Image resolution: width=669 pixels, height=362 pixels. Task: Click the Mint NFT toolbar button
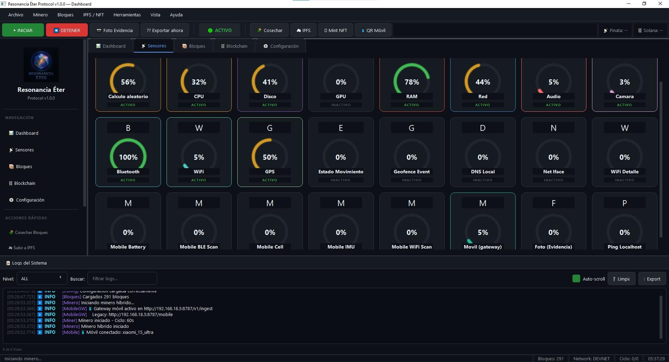pos(335,30)
